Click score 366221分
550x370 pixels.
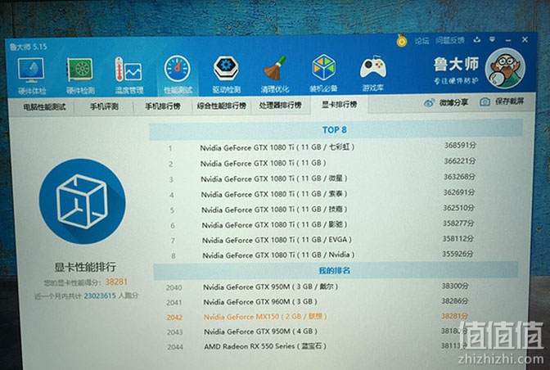(x=459, y=161)
